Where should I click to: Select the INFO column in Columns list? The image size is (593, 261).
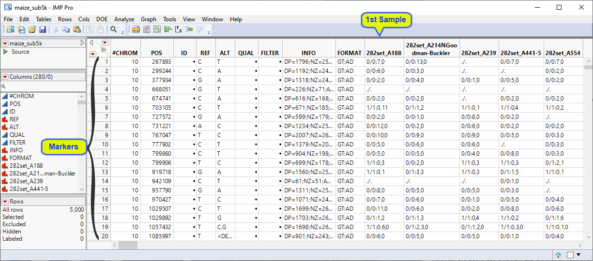[x=16, y=150]
